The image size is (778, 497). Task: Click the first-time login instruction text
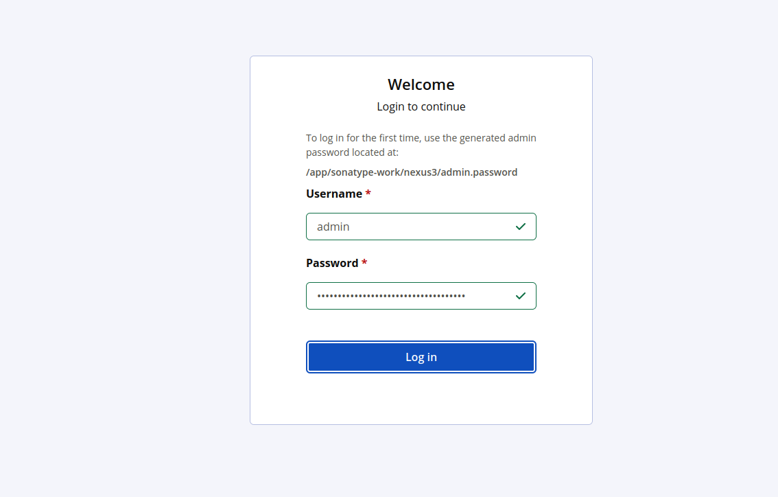coord(421,145)
